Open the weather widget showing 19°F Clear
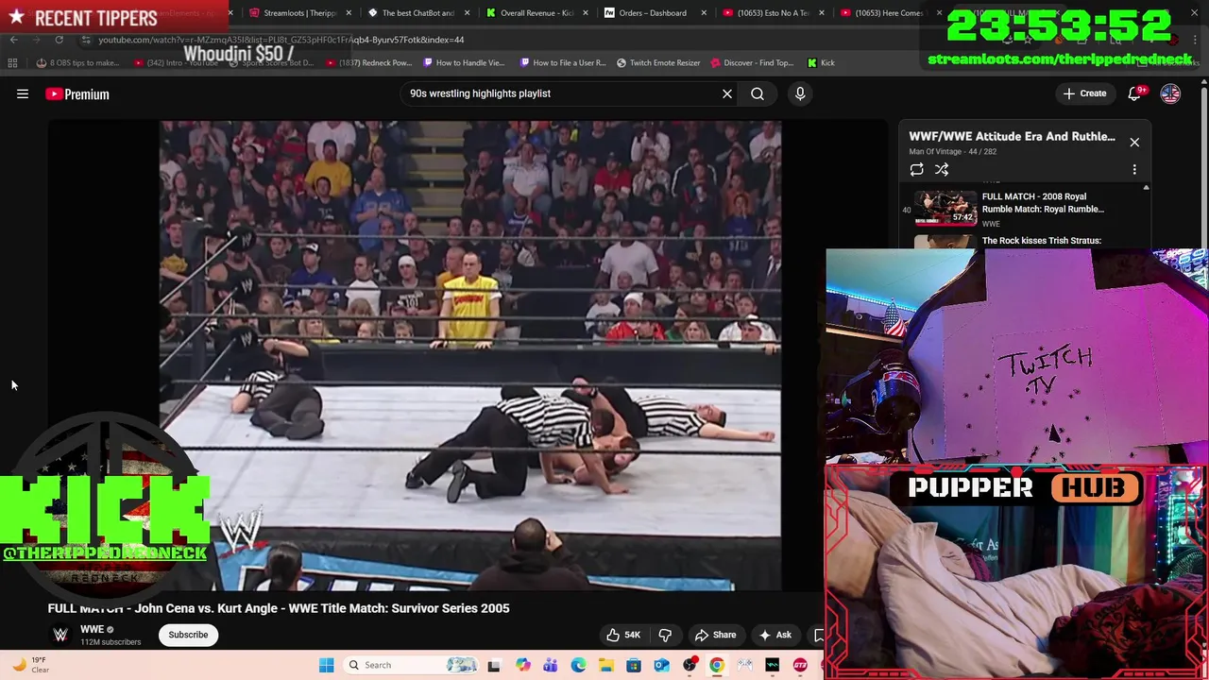Viewport: 1209px width, 680px height. click(x=29, y=665)
